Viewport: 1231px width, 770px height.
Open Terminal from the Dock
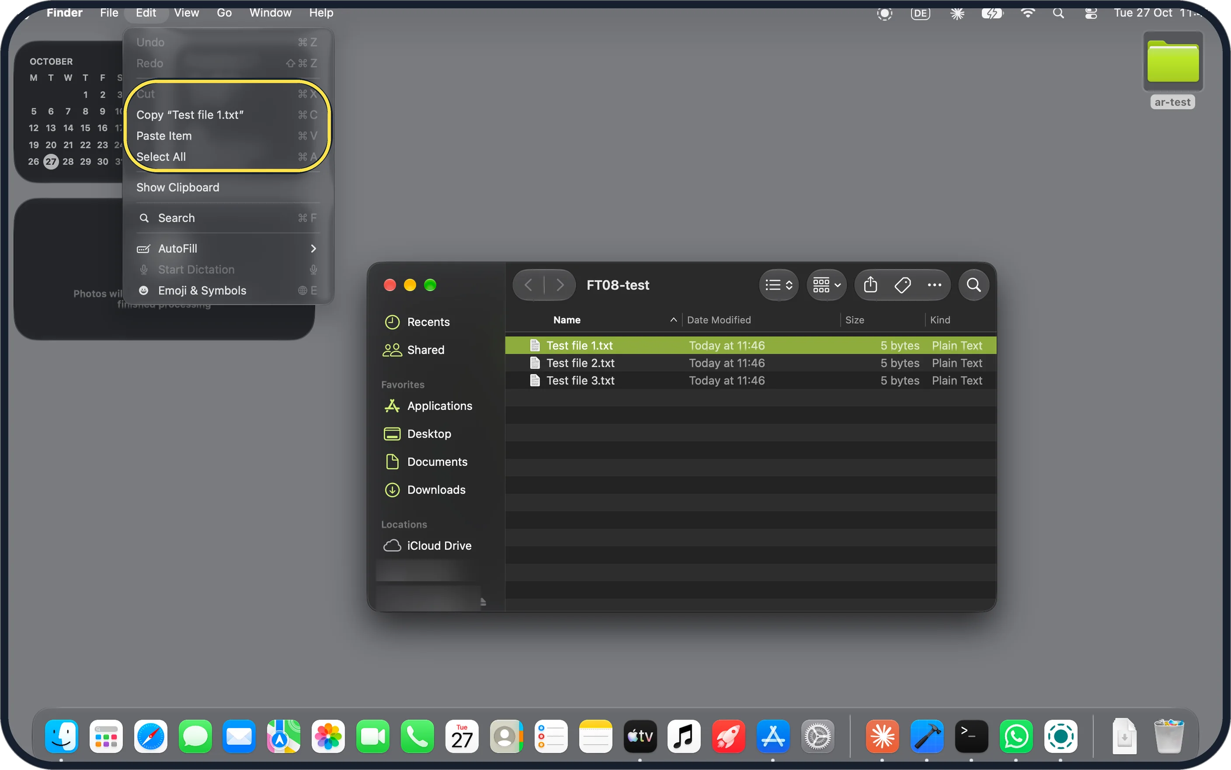coord(971,736)
